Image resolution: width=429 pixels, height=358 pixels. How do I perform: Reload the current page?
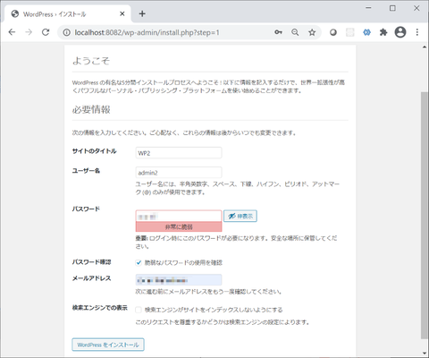point(46,32)
